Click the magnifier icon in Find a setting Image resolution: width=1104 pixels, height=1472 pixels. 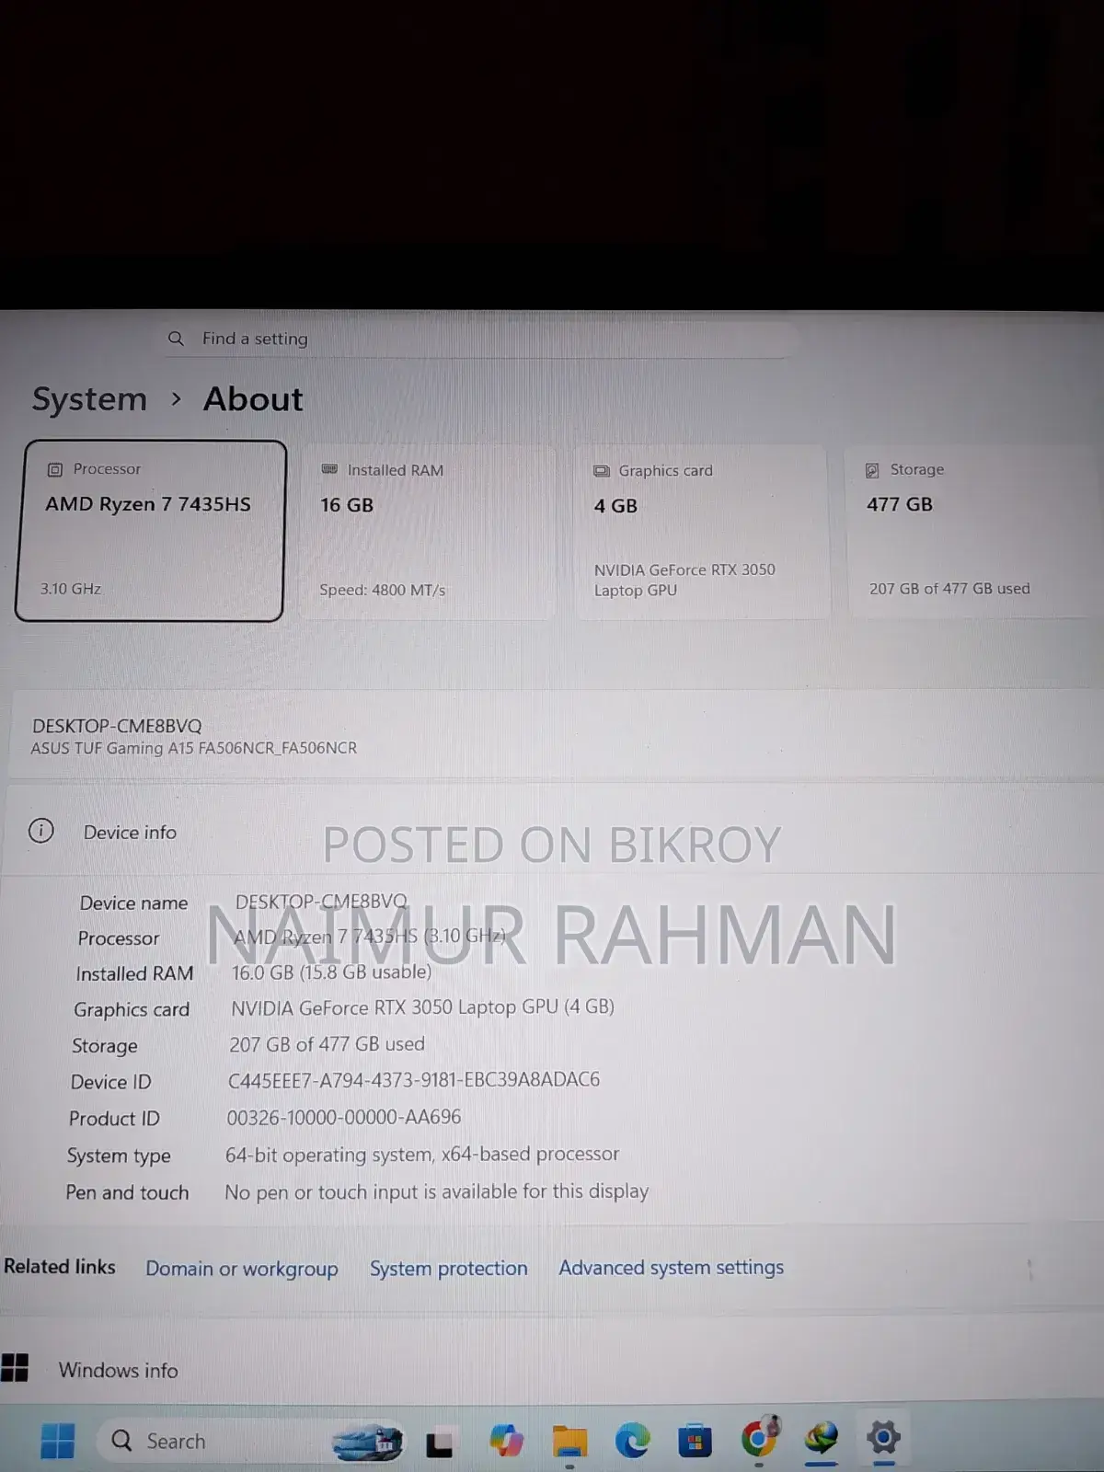point(176,339)
